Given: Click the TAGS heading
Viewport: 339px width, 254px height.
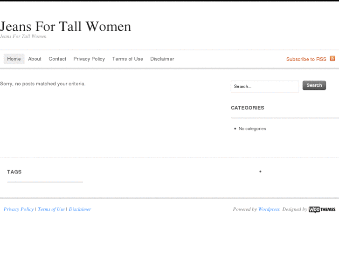Looking at the screenshot, I should click(x=14, y=172).
